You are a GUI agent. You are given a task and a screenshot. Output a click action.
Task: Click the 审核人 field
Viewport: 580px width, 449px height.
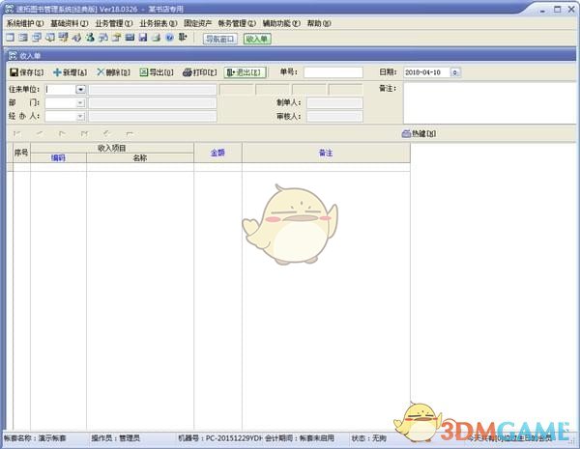tap(334, 117)
